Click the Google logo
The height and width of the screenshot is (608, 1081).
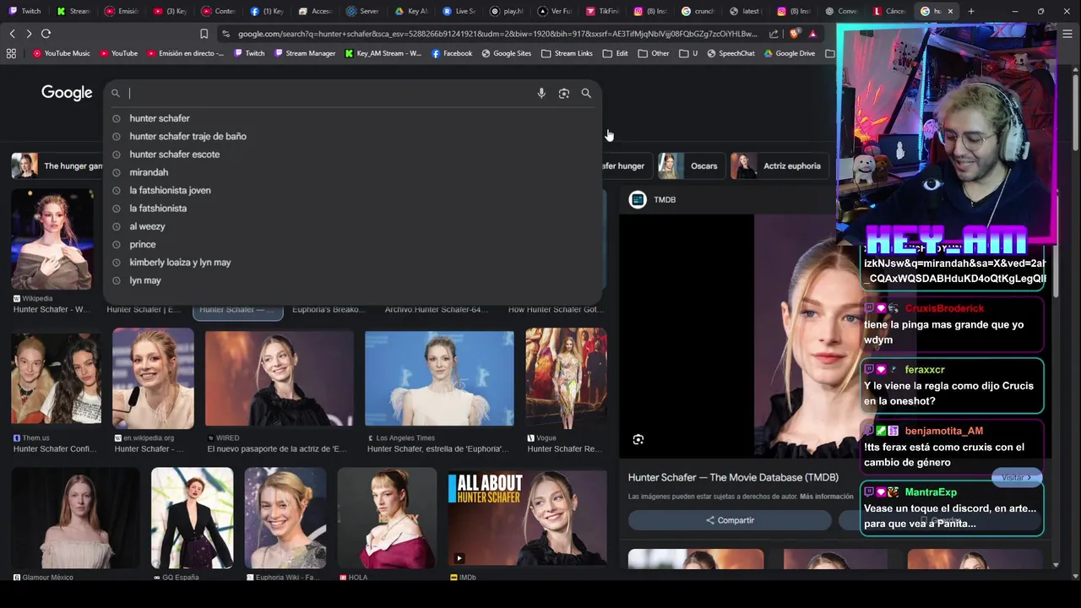pyautogui.click(x=67, y=93)
